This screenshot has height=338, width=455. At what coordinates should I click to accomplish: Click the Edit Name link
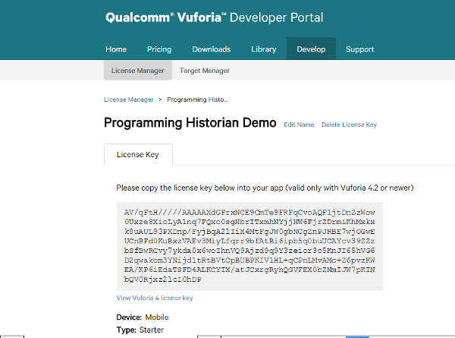(x=299, y=125)
